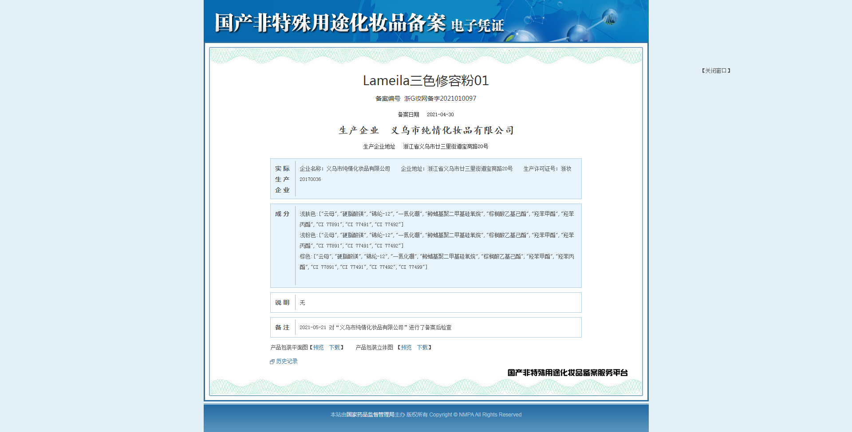Click the product title Lameila三色修容粉01
This screenshot has height=432, width=852.
426,80
